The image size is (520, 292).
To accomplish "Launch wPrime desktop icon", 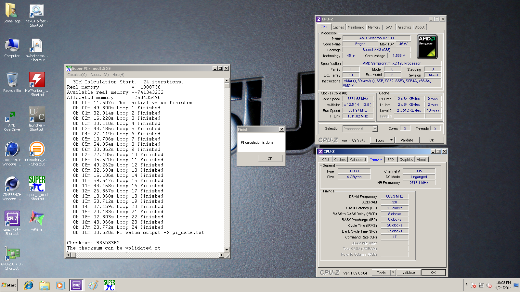I will (36, 221).
